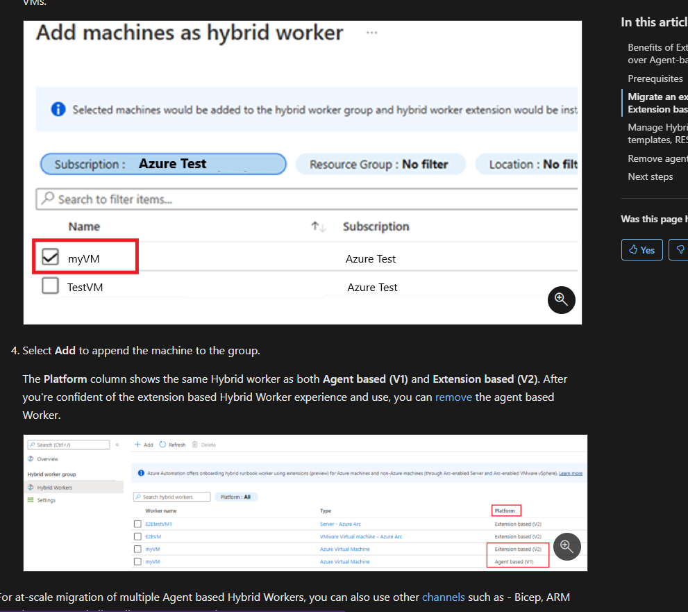Open the E2EVM worker name link

153,536
